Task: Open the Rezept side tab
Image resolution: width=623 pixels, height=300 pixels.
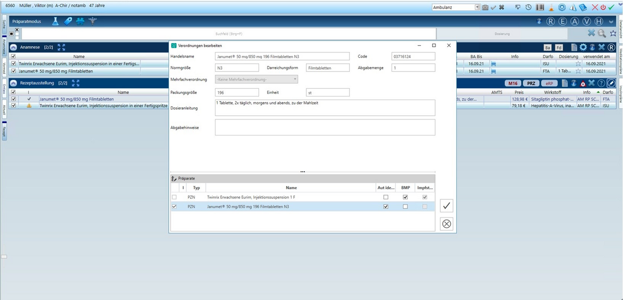Action: [x=3, y=130]
